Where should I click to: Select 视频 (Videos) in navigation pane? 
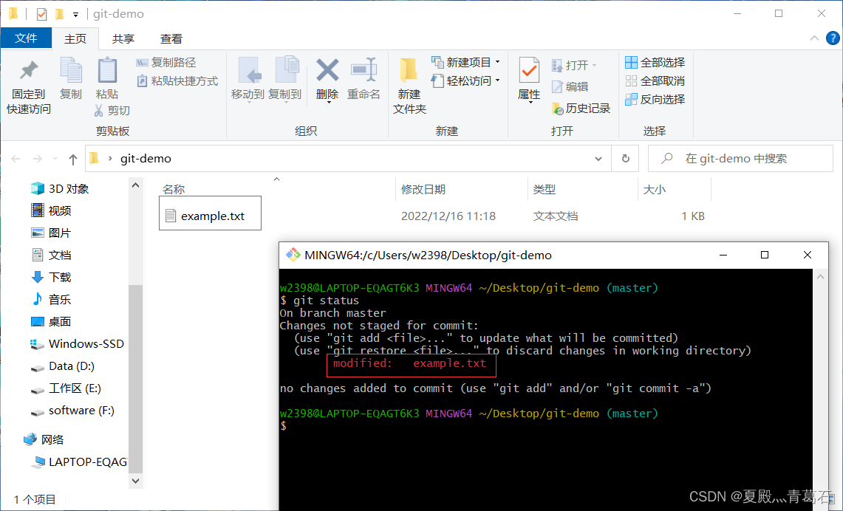(51, 210)
